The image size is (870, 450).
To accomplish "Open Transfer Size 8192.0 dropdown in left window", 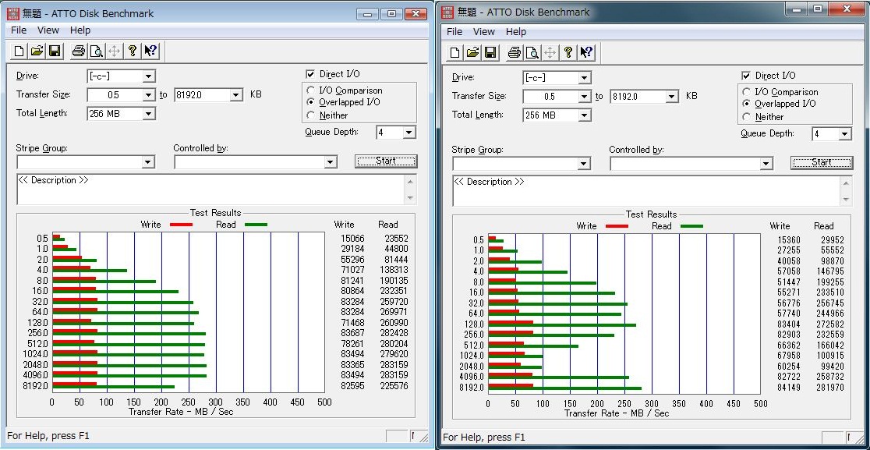I will click(237, 95).
